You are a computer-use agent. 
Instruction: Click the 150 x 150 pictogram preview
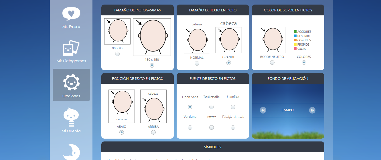pos(152,37)
